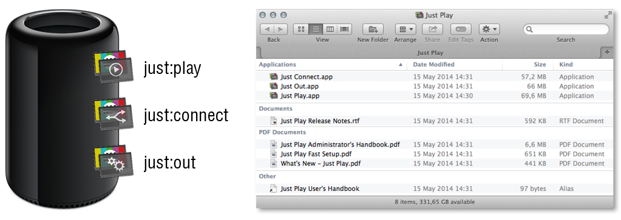Select What's New – Just Play.pdf
Viewport: 621px width, 220px height.
[x=321, y=164]
